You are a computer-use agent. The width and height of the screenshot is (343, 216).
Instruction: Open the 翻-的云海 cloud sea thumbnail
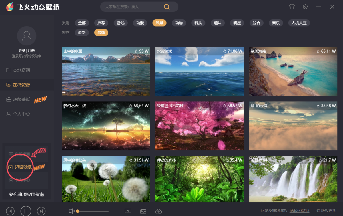pyautogui.click(x=293, y=126)
